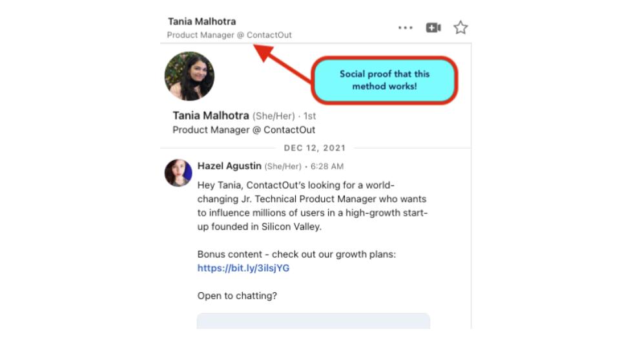Viewport: 620px width, 349px height.
Task: Open the three-dot more options menu
Action: 406,28
